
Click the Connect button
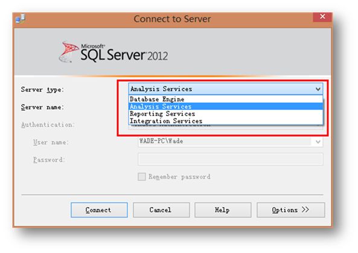99,210
